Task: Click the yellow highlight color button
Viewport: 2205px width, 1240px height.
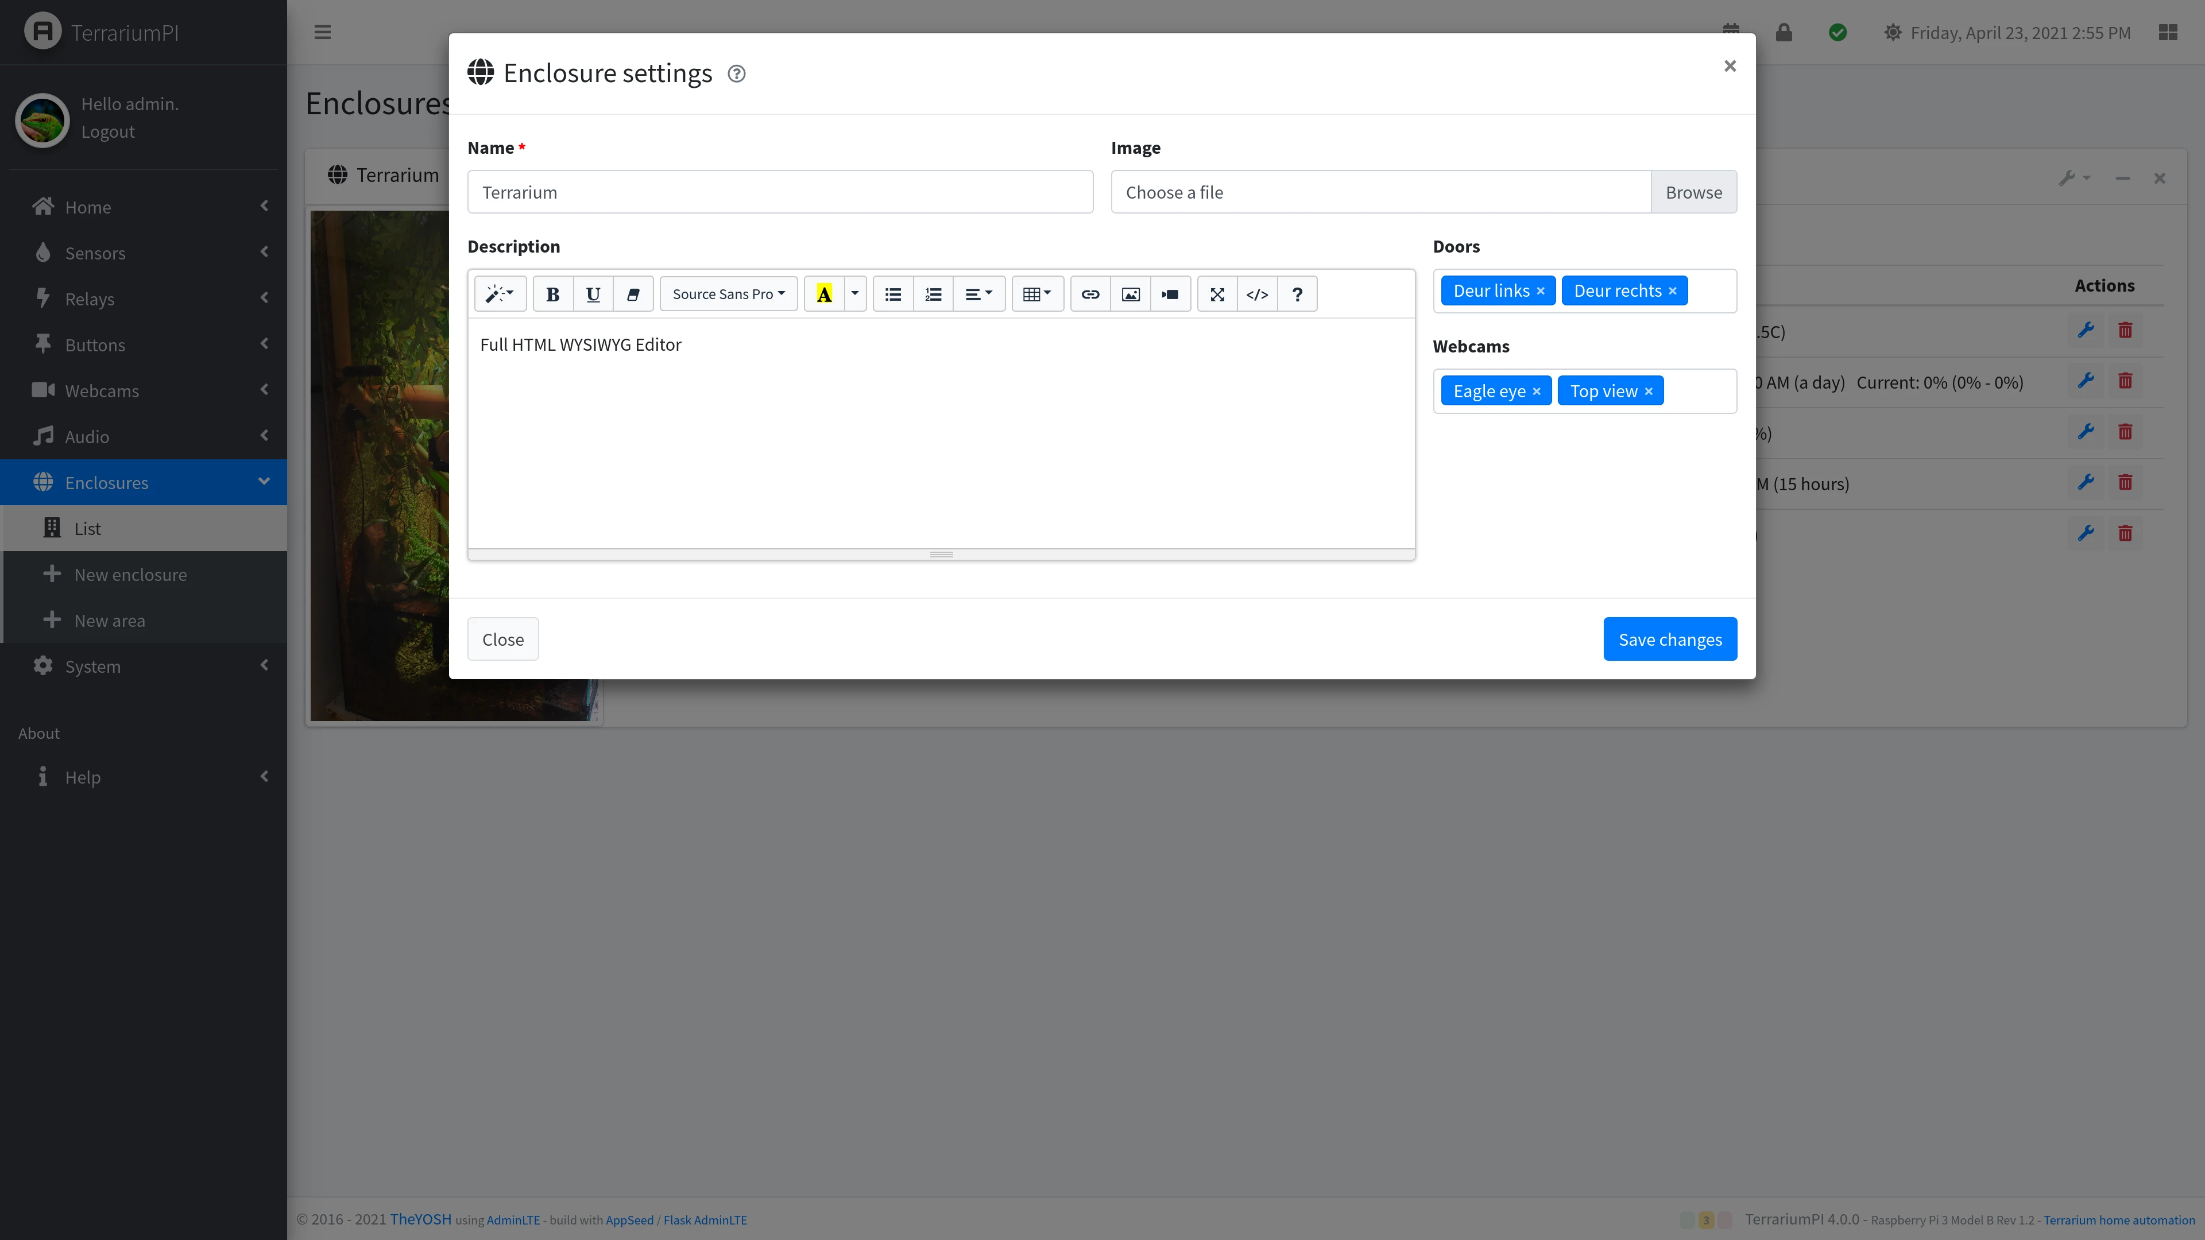Action: (823, 294)
